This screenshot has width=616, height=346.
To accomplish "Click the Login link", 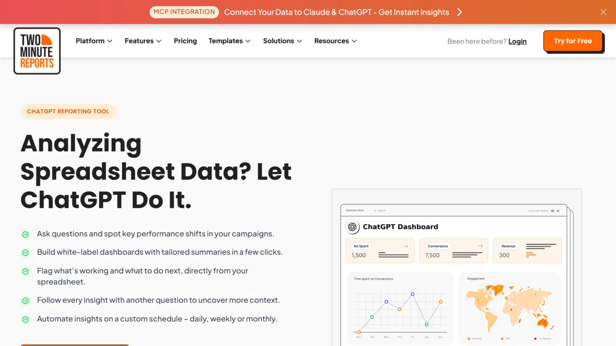I will click(x=517, y=41).
